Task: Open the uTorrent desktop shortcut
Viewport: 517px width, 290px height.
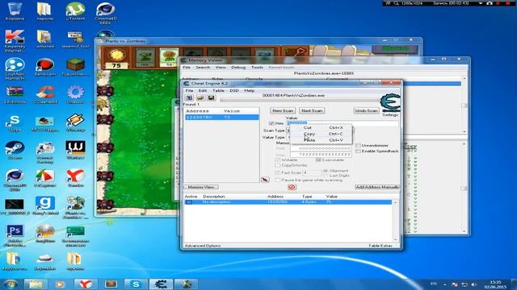Action: (75, 11)
